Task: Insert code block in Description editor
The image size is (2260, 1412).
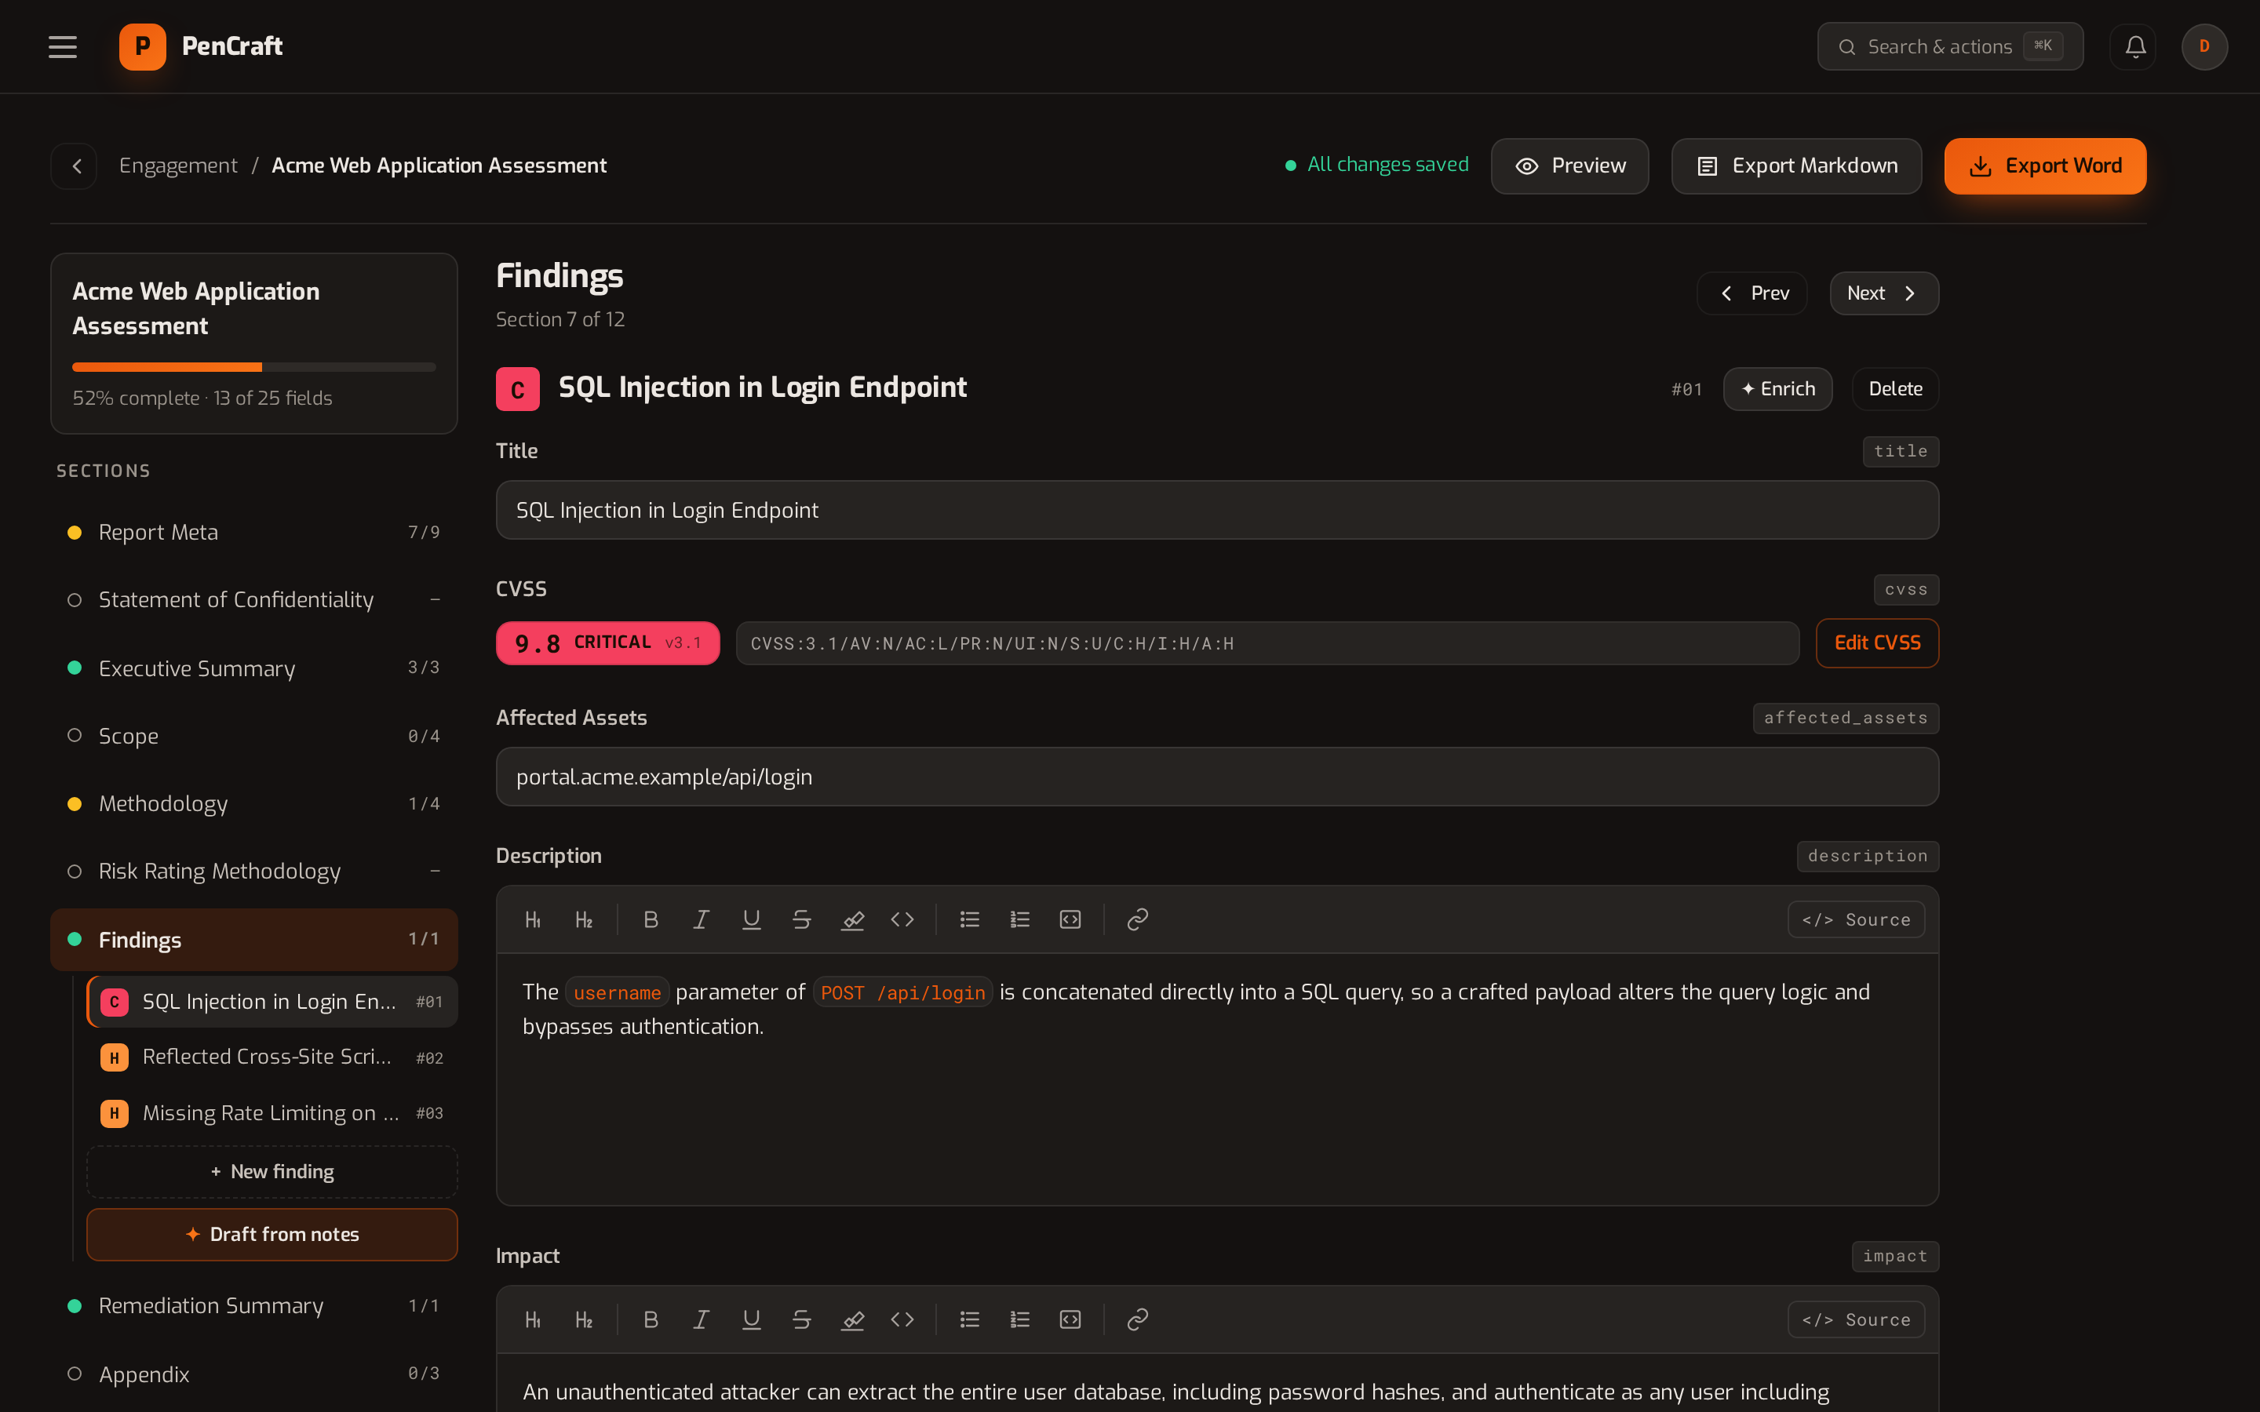Action: point(1070,920)
